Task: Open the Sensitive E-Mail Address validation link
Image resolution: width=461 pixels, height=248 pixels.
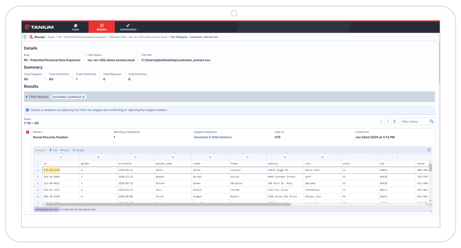Action: coord(213,137)
